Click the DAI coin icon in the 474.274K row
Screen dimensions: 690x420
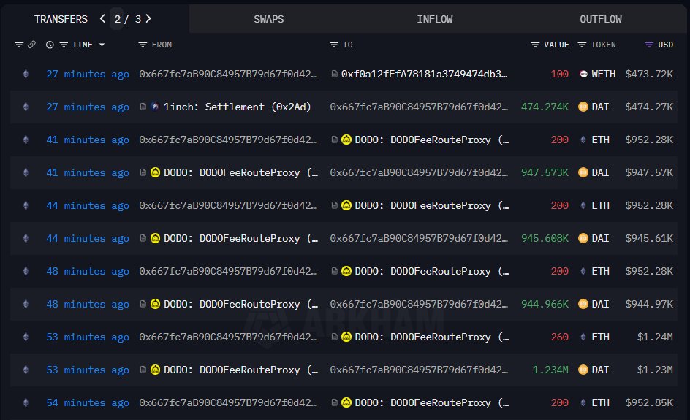coord(583,107)
